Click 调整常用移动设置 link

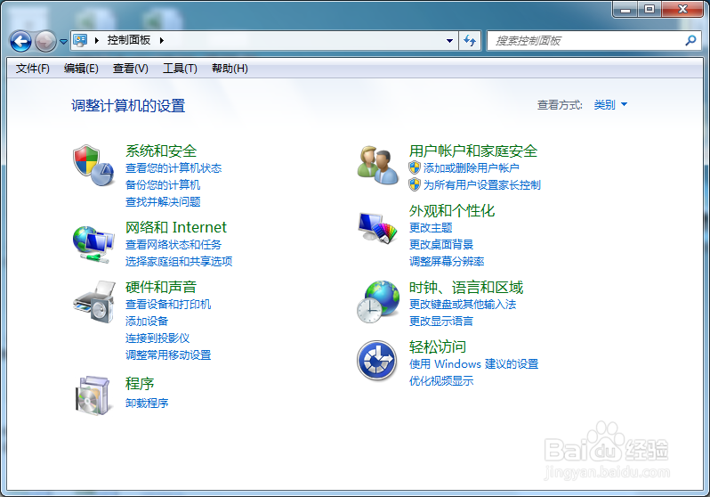[168, 355]
